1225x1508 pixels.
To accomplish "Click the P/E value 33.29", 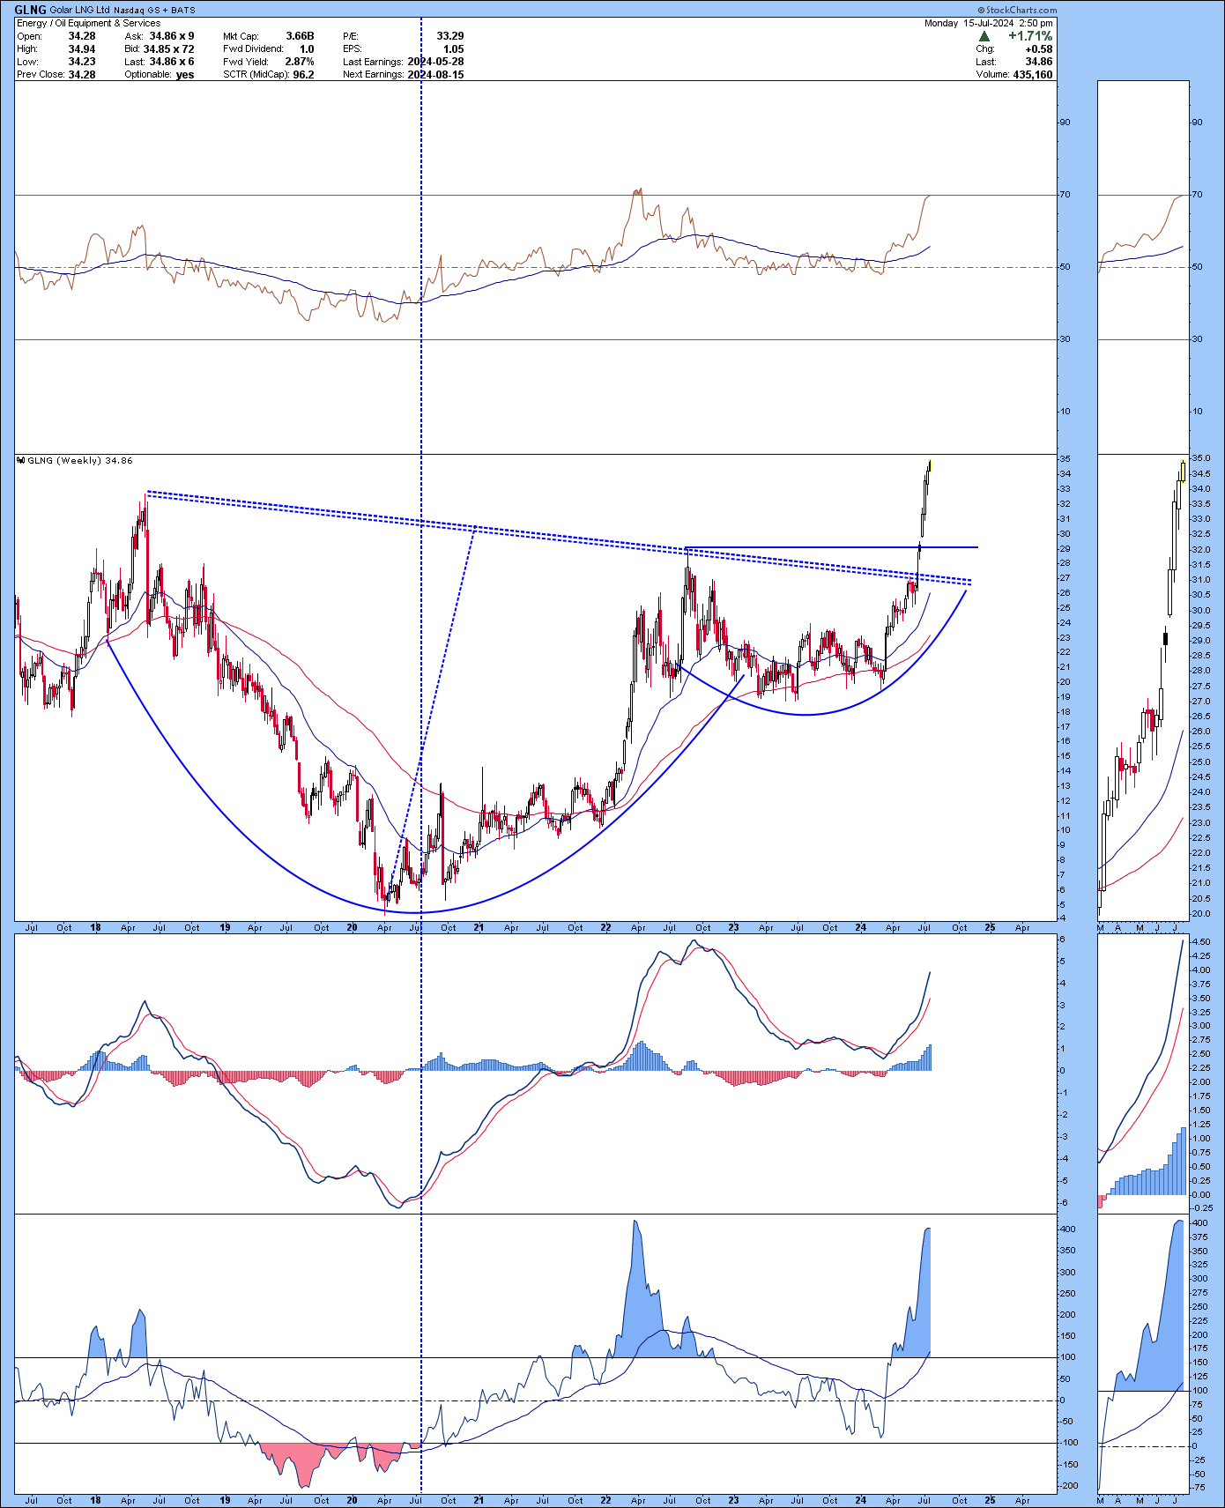I will click(449, 36).
